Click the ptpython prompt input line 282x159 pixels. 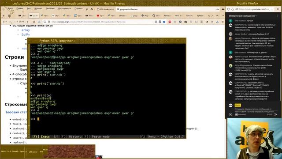click(x=108, y=119)
